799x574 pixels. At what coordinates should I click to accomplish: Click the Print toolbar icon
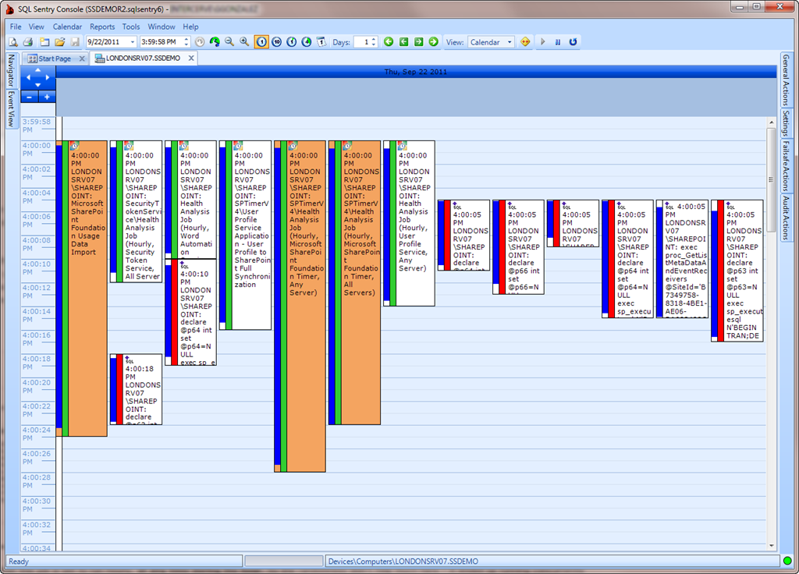28,42
